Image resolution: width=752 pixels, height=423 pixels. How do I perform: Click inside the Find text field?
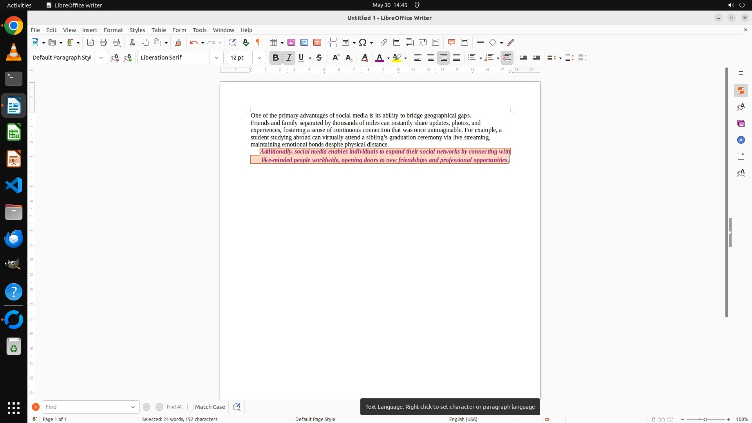click(x=84, y=407)
